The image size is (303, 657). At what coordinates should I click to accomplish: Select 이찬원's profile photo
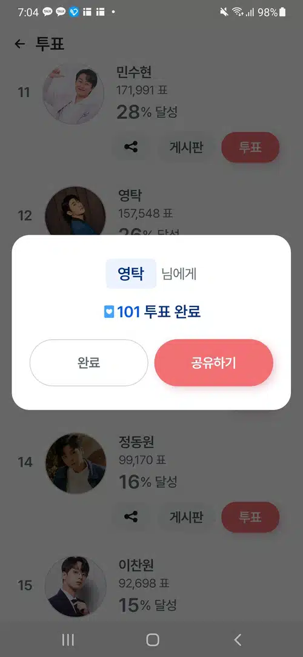(75, 586)
